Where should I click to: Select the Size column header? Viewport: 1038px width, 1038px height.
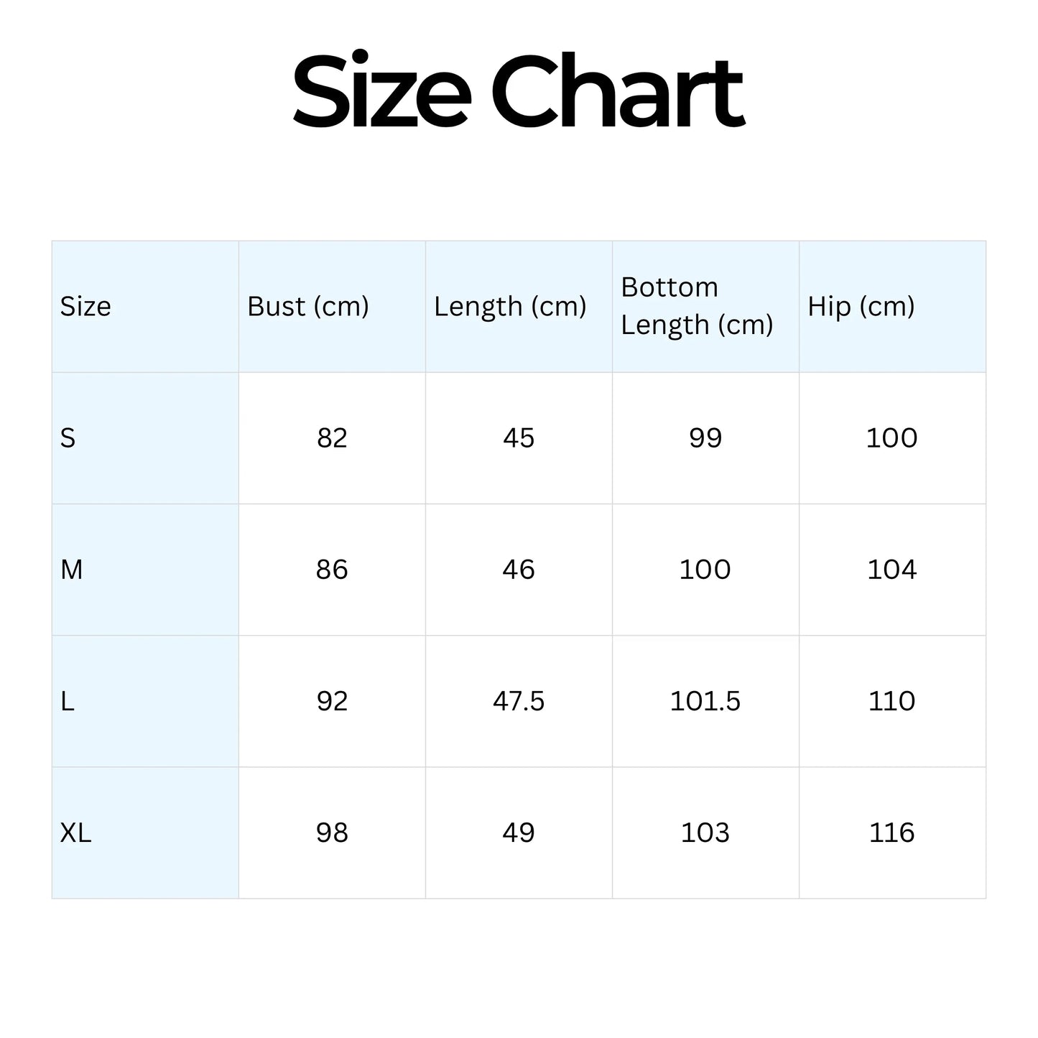(x=85, y=307)
